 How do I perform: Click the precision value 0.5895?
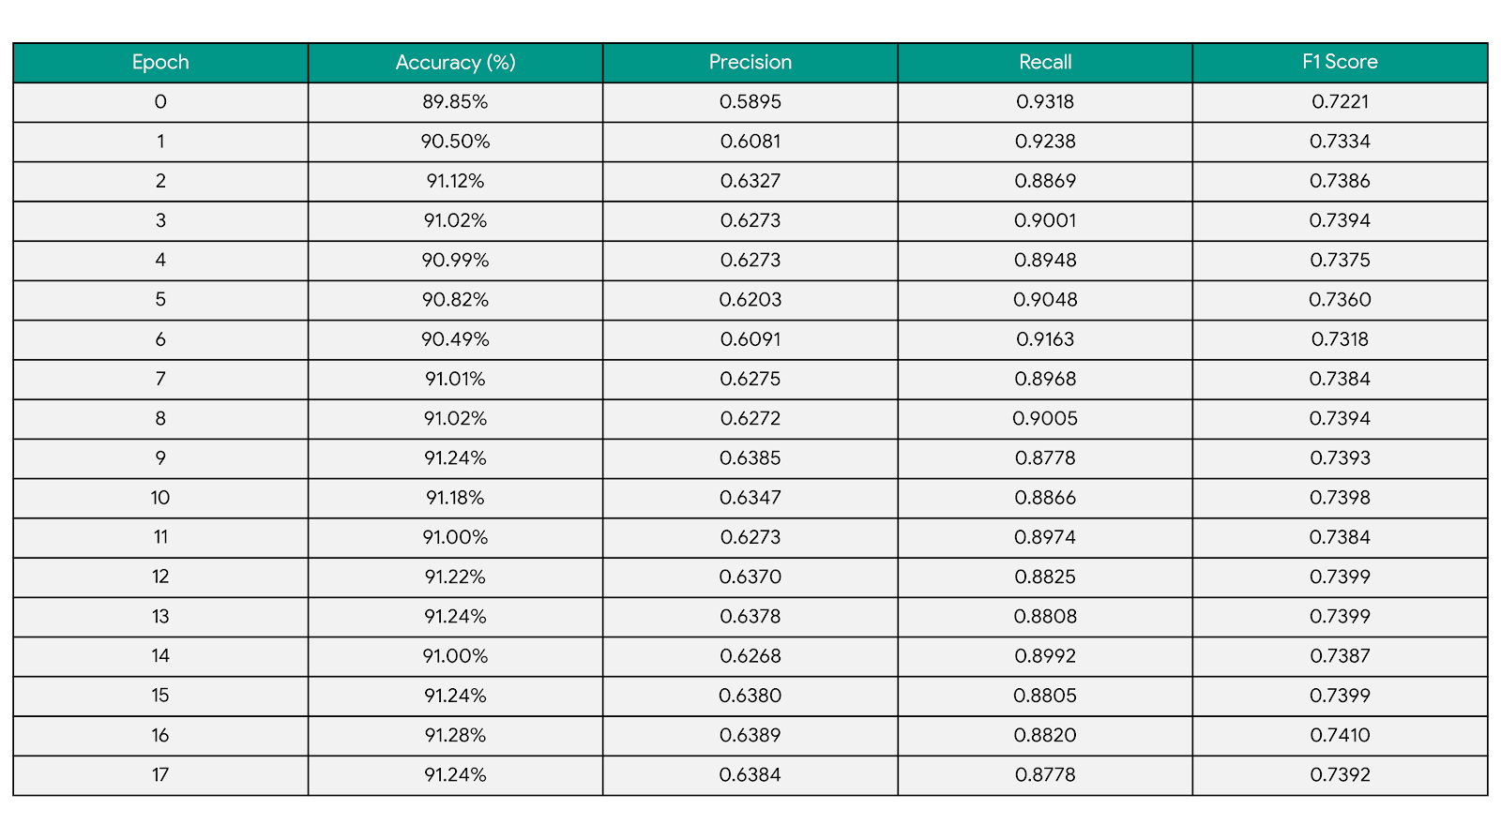click(750, 102)
